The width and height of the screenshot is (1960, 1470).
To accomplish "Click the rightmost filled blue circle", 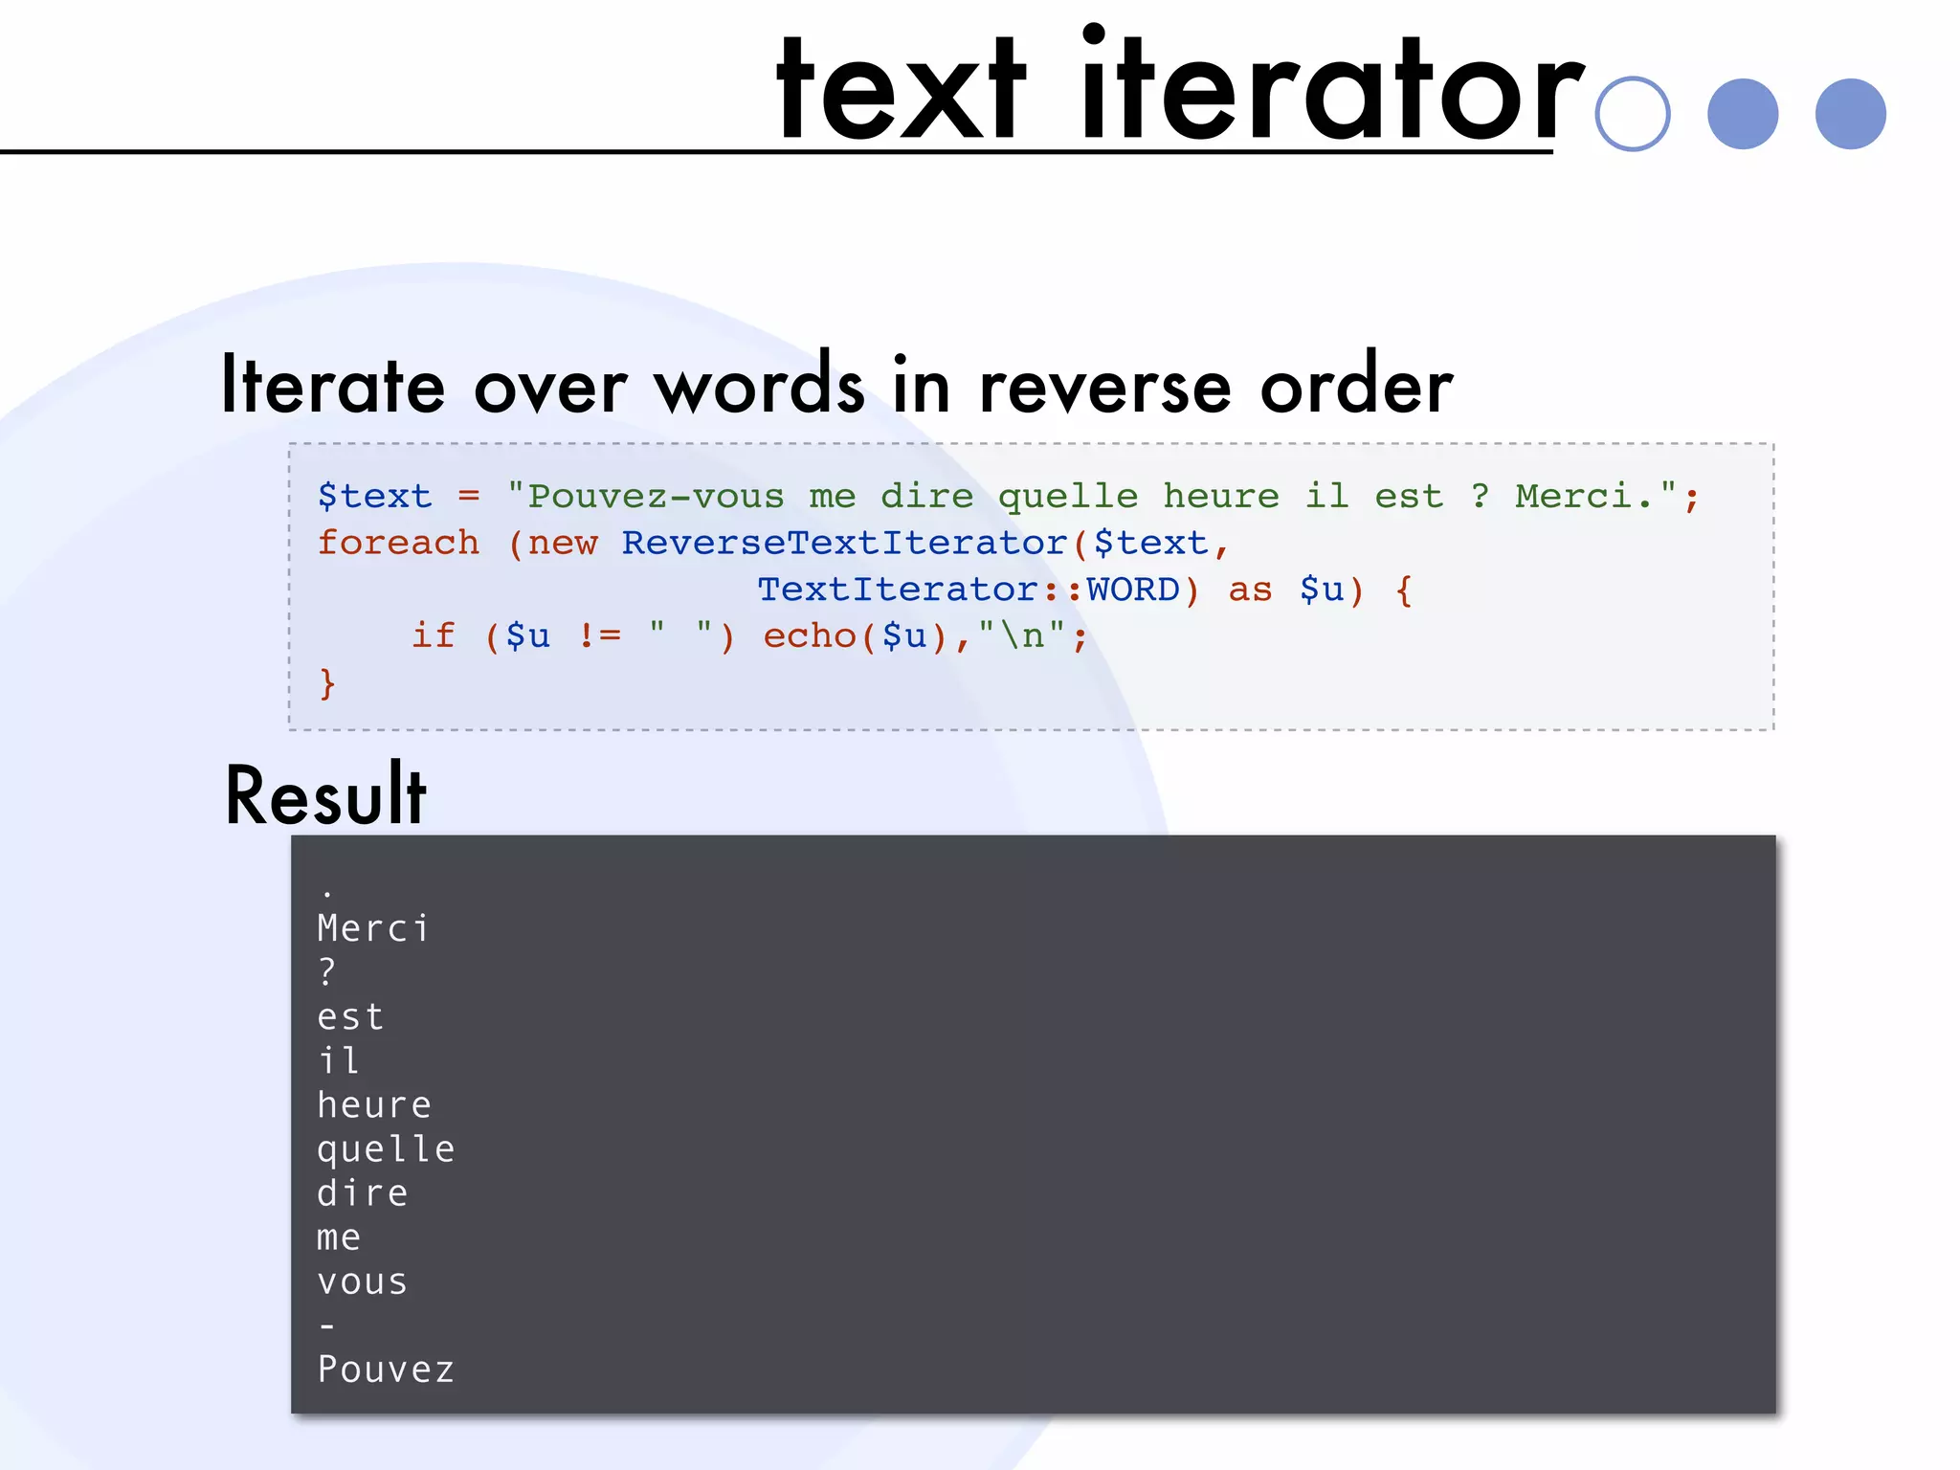I will (x=1850, y=114).
